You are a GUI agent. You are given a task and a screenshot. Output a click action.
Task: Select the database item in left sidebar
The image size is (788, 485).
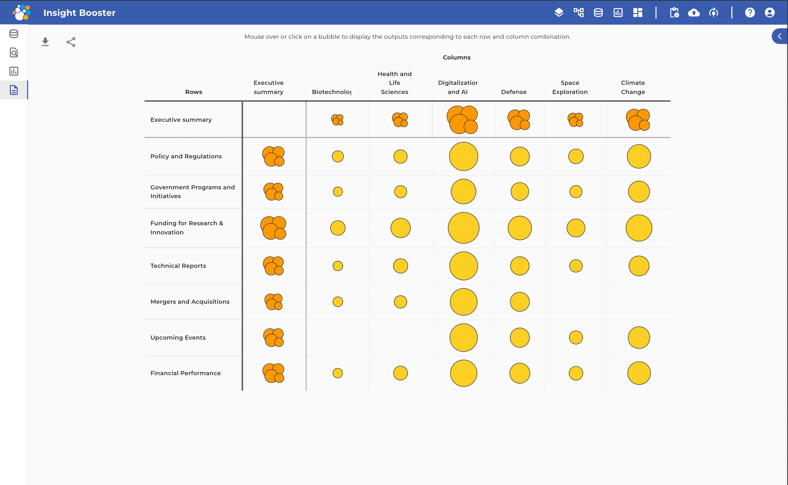point(14,34)
